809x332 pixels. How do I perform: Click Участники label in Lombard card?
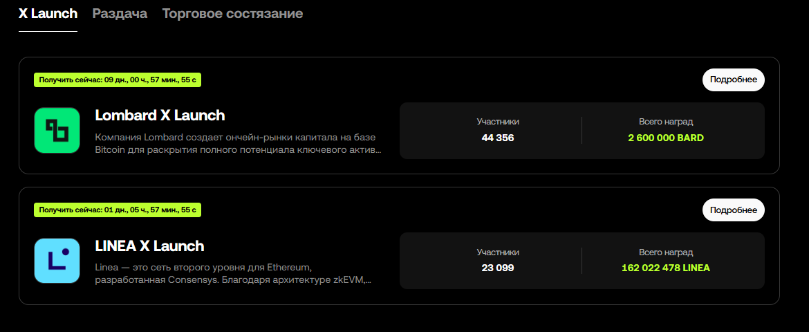498,122
